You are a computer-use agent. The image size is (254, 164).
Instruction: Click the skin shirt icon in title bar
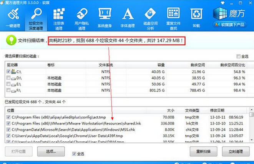[222, 3]
